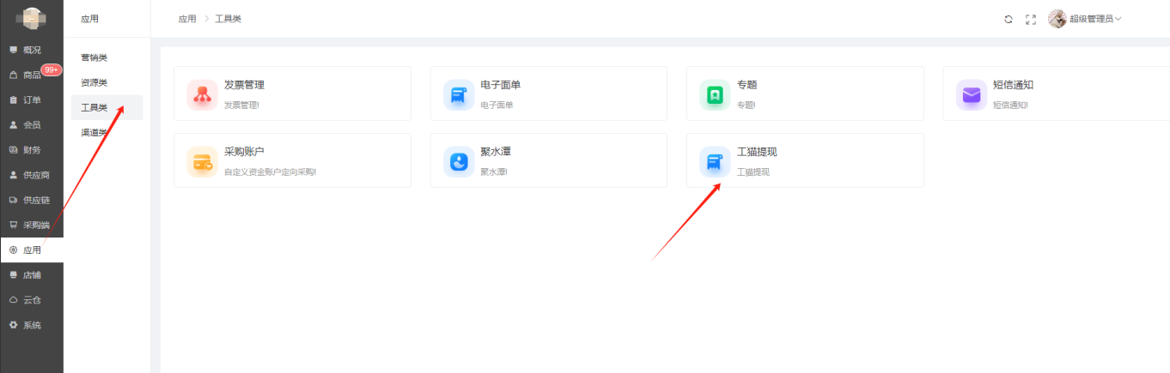Open the 专题 green app icon

pyautogui.click(x=715, y=94)
